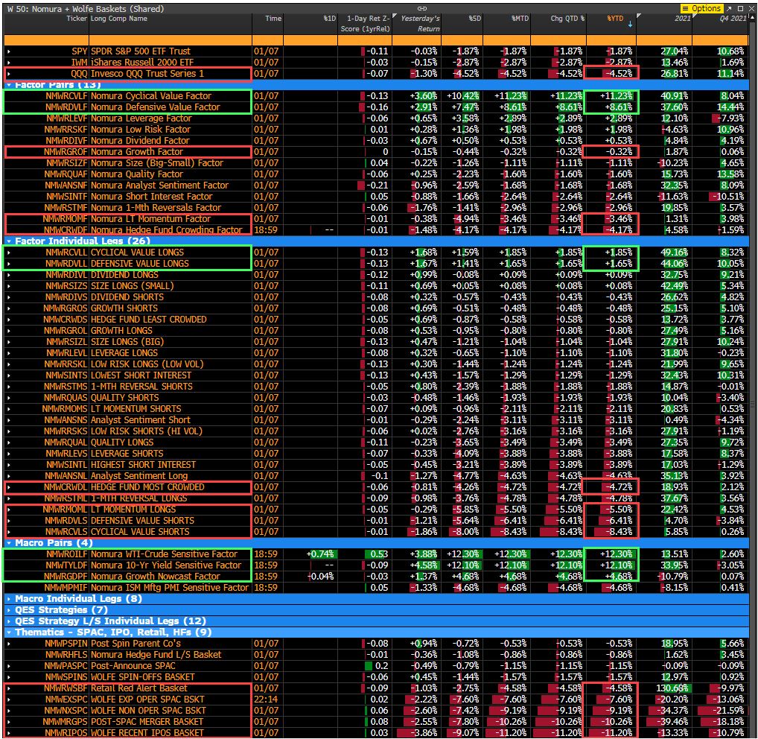
Task: Click the row arrow beside NMWCRWDL row
Action: [9, 487]
